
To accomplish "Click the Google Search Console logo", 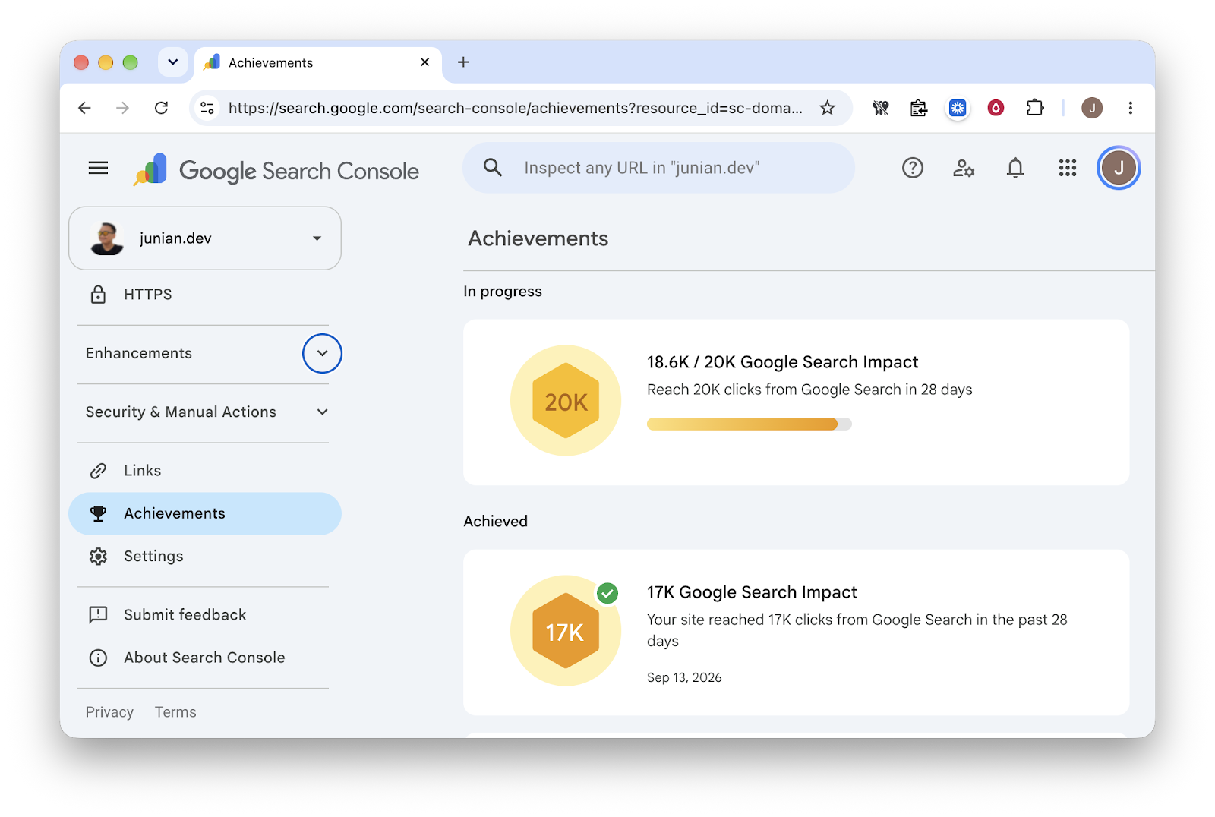I will click(x=276, y=169).
